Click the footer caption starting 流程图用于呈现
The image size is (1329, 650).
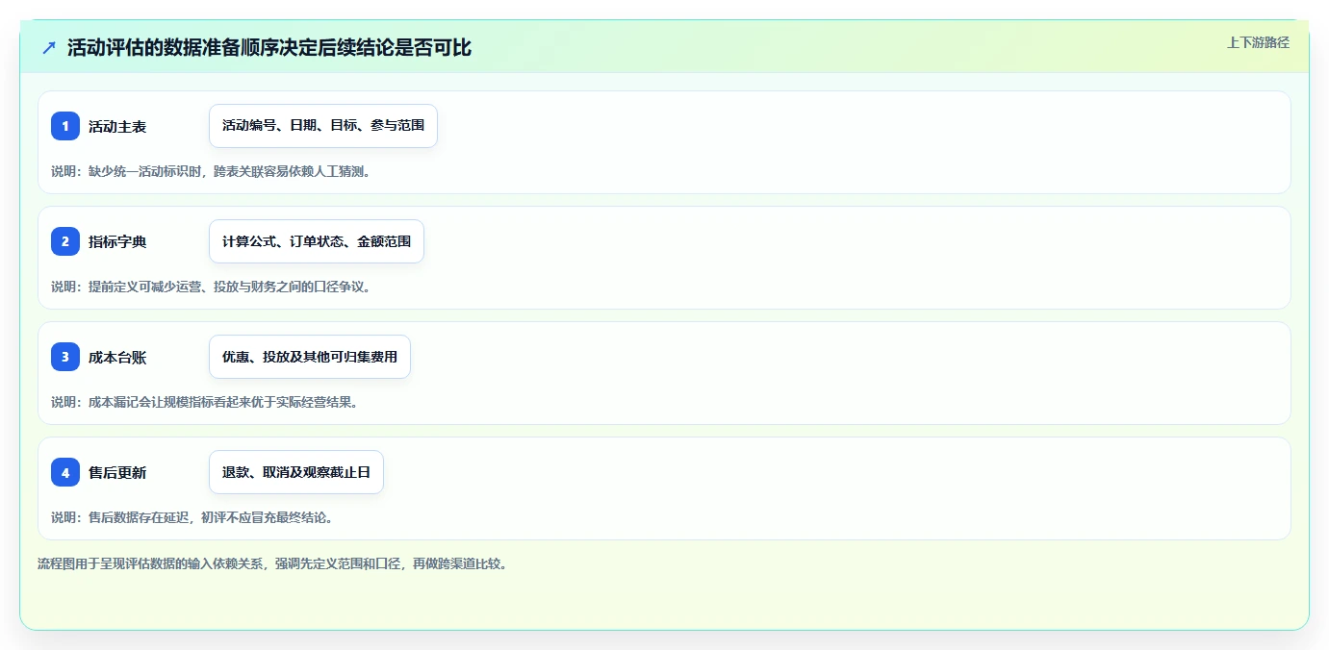pyautogui.click(x=272, y=563)
